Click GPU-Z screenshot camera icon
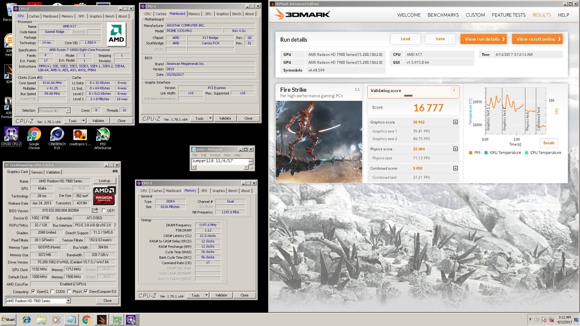The image size is (580, 326). (115, 171)
